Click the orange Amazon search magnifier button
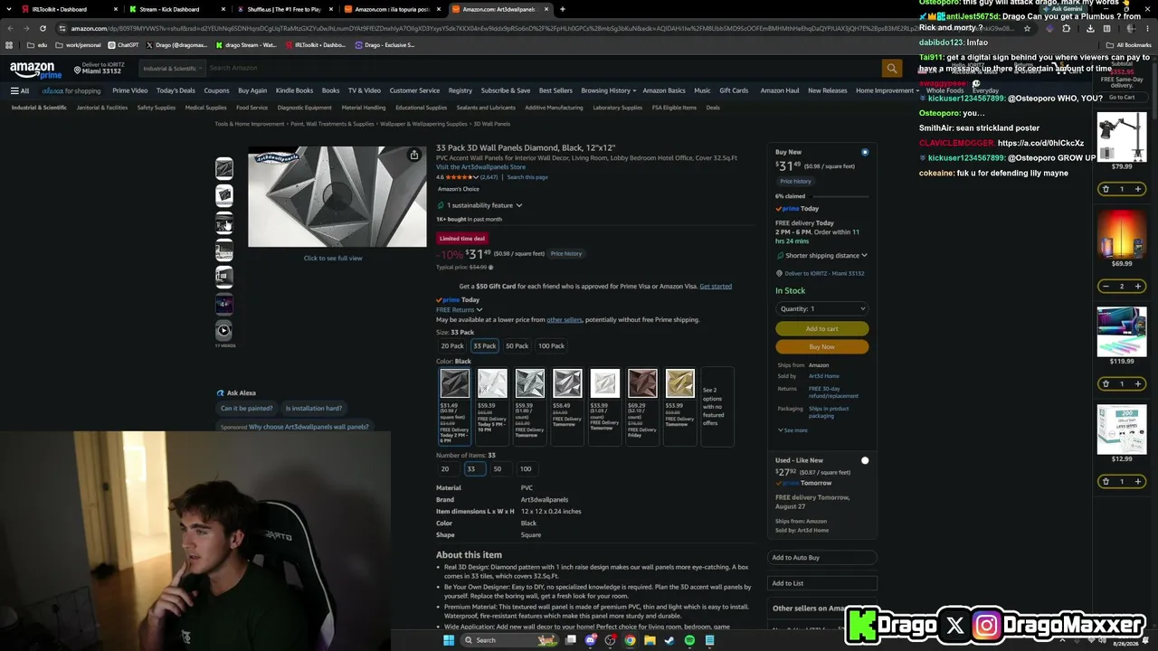This screenshot has width=1158, height=651. coord(892,68)
